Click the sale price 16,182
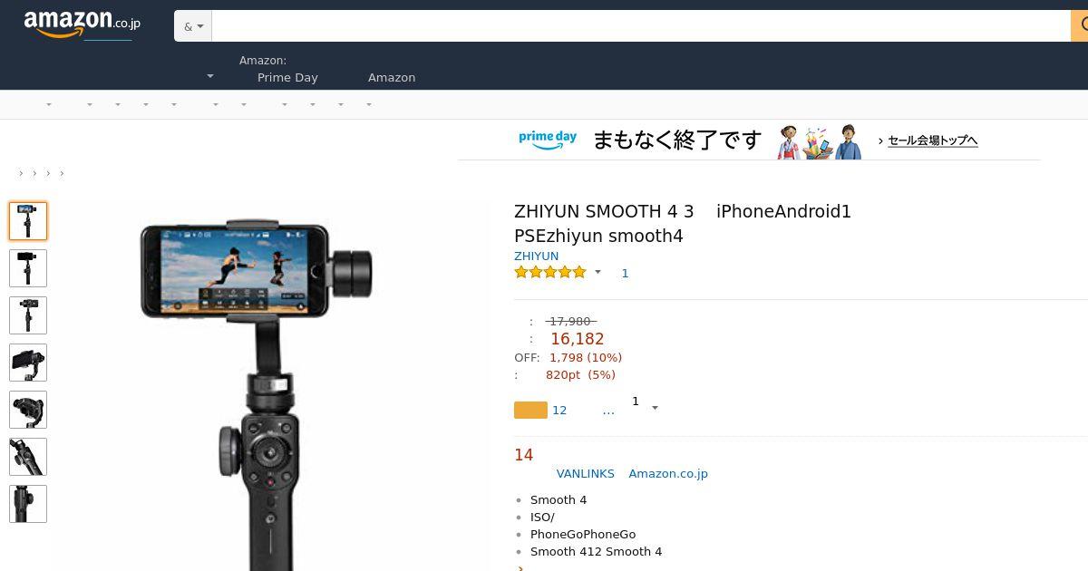The width and height of the screenshot is (1088, 571). pyautogui.click(x=577, y=339)
